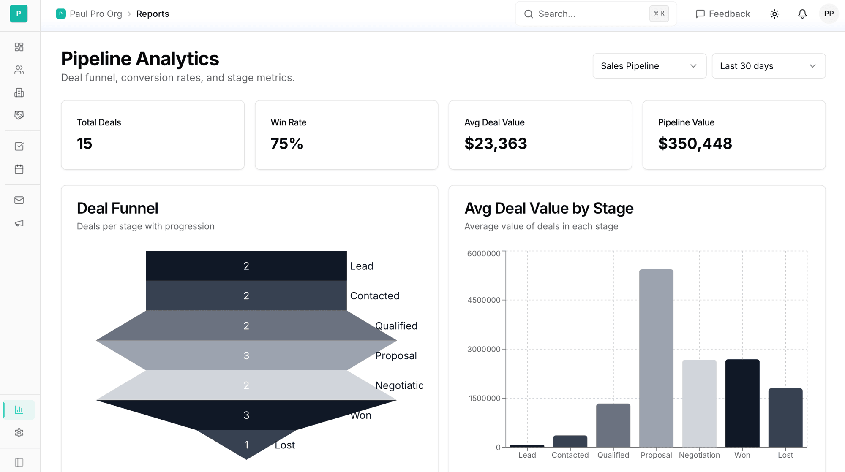Click the Proposal bar in bar chart
Viewport: 845px width, 472px height.
click(656, 358)
